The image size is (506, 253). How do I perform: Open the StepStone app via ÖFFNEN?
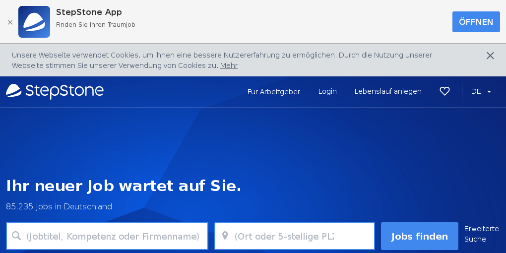tap(476, 22)
